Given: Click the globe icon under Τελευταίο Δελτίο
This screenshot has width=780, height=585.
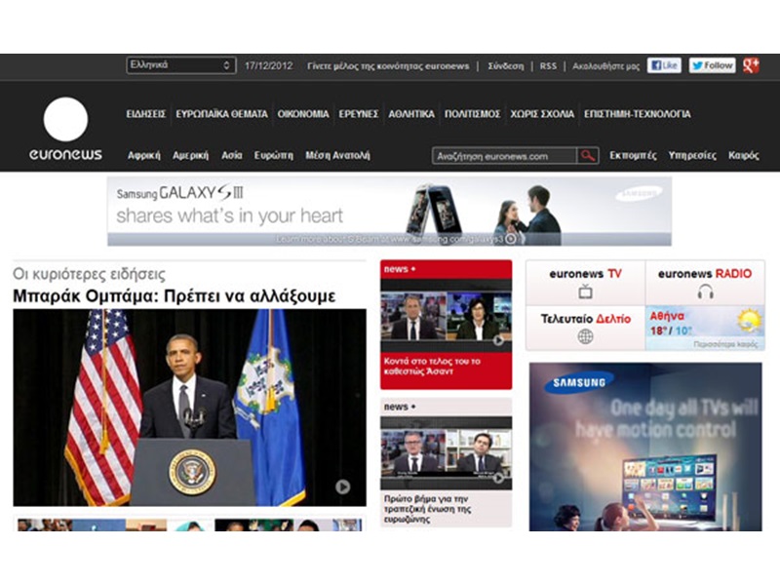Looking at the screenshot, I should pos(586,336).
